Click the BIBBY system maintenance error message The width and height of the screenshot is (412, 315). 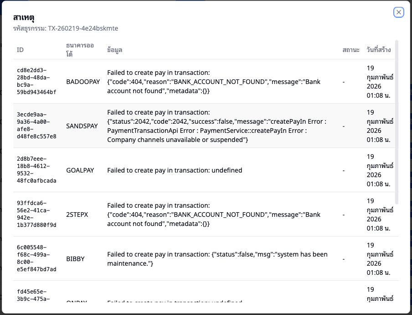point(217,259)
